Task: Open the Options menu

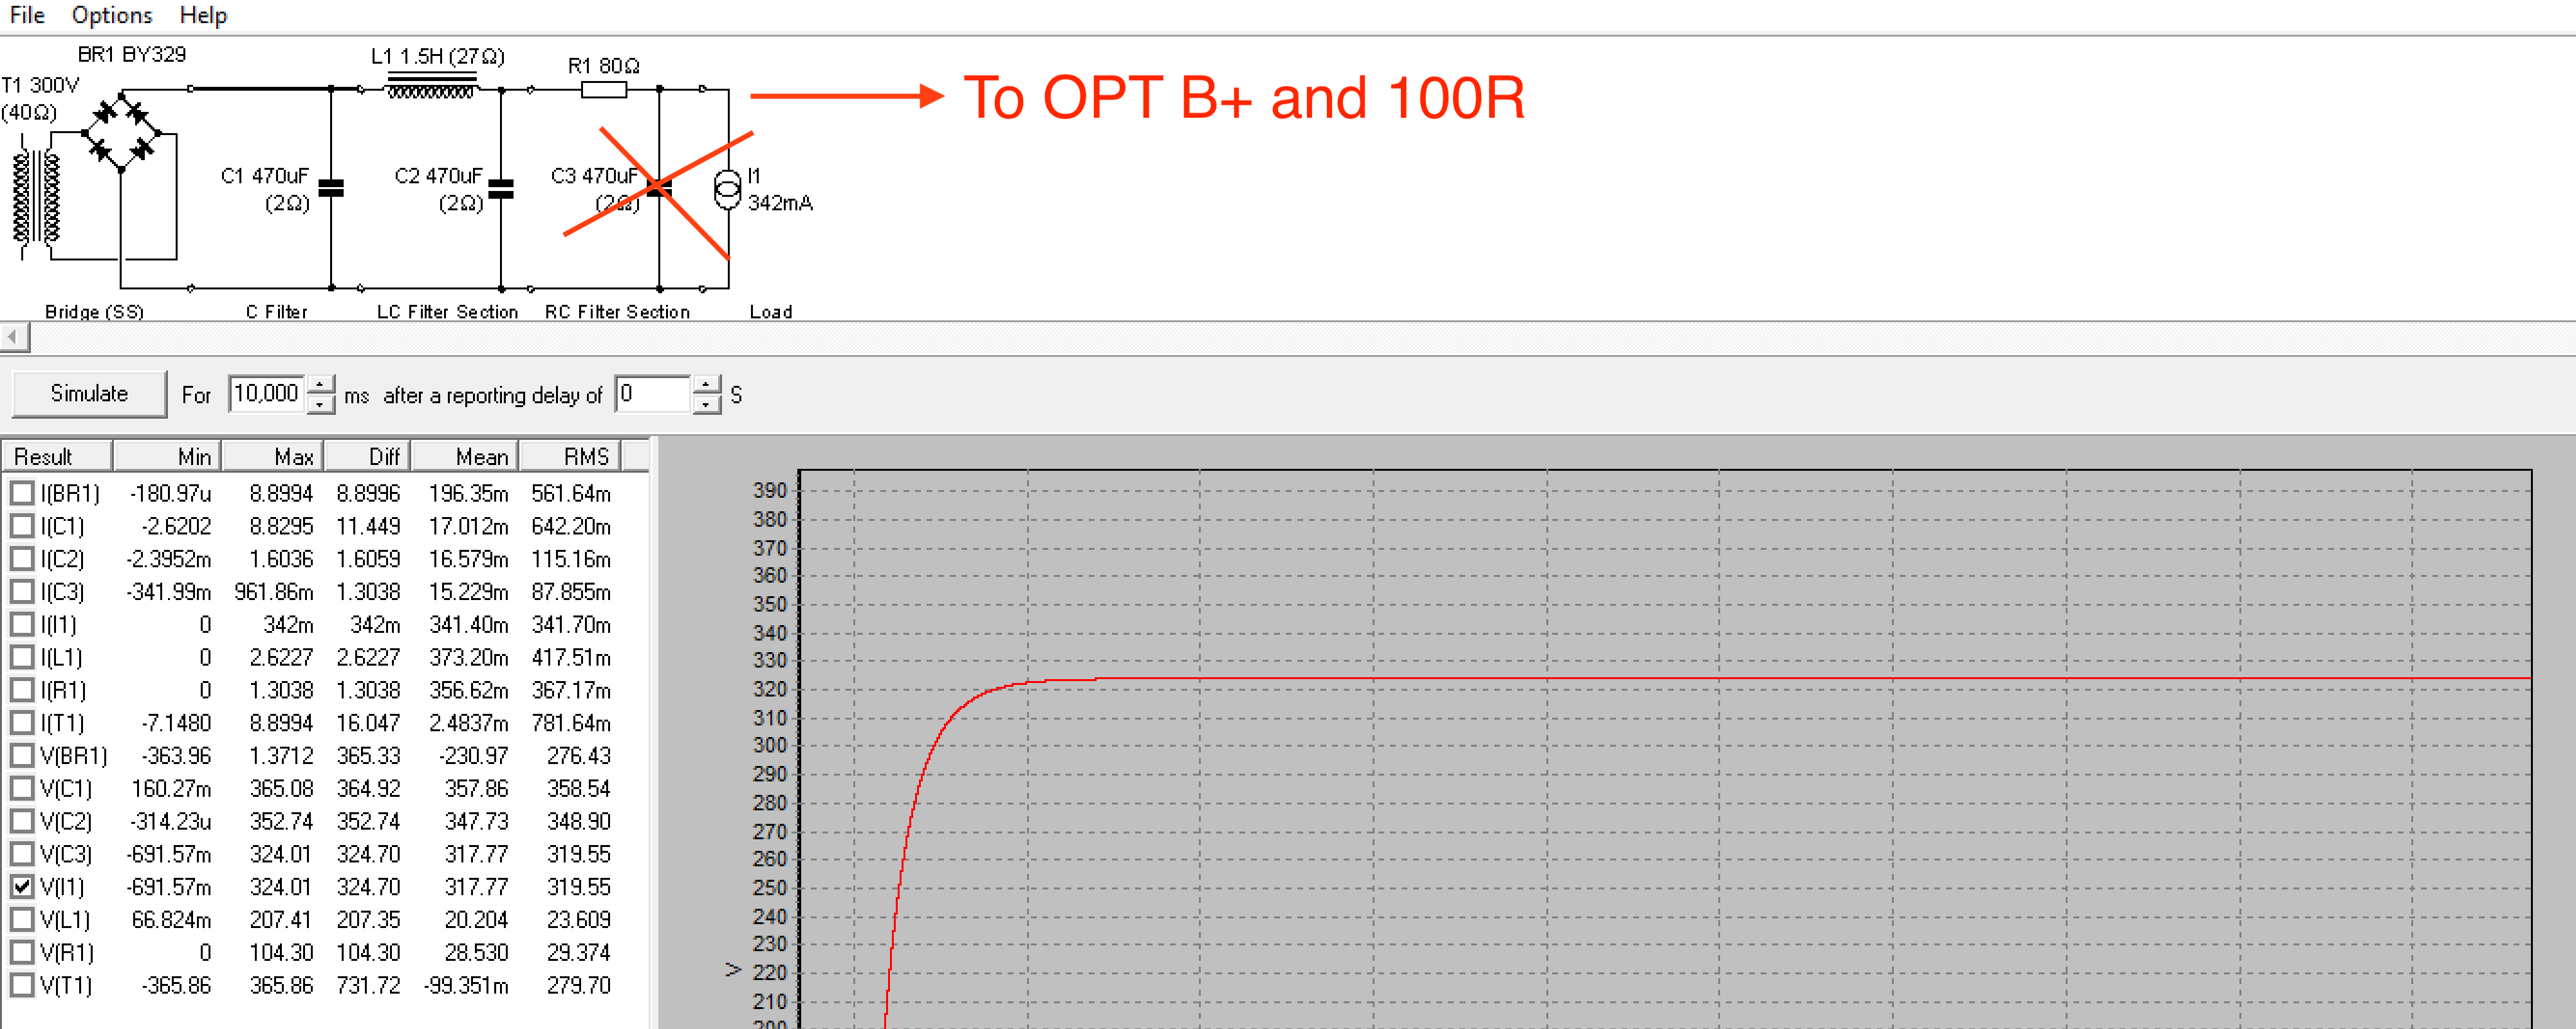Action: pyautogui.click(x=112, y=15)
